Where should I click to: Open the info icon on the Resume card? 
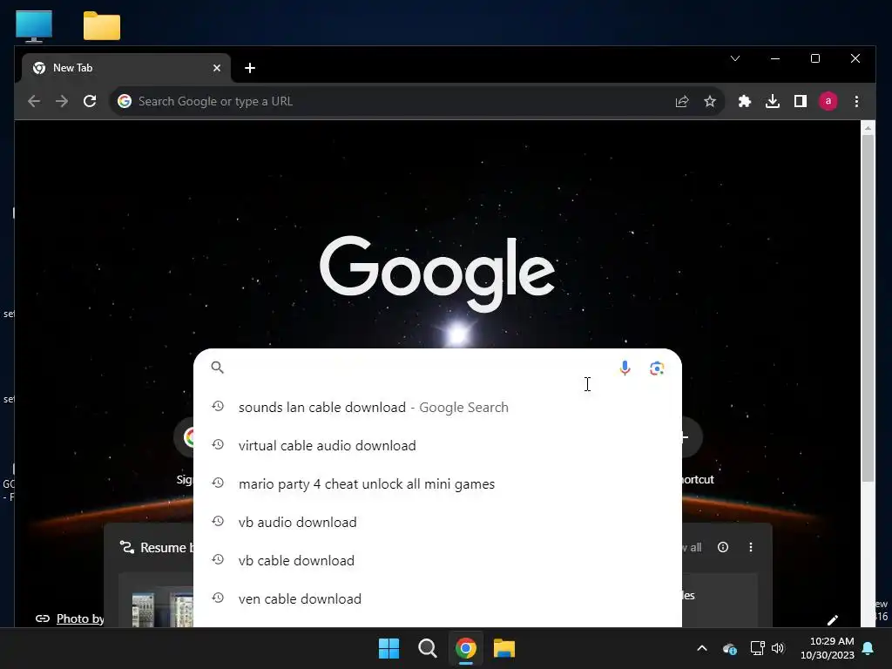tap(722, 547)
